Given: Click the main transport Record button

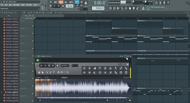Looking at the screenshot, I should 63,6.
